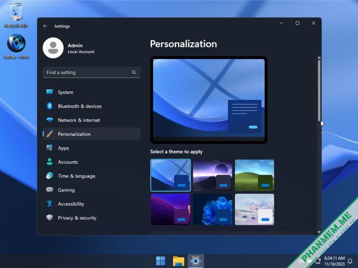The height and width of the screenshot is (268, 358).
Task: Open File Explorer from the taskbar
Action: [x=178, y=261]
